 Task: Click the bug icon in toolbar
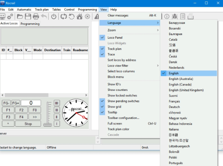[175, 16]
